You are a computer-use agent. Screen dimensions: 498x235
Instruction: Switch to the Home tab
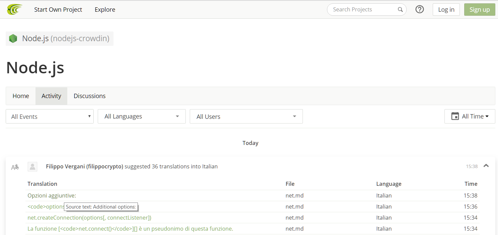(x=21, y=96)
